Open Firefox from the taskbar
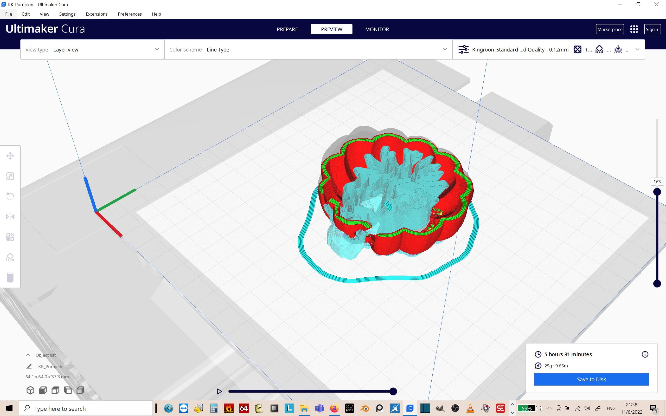 (x=334, y=408)
